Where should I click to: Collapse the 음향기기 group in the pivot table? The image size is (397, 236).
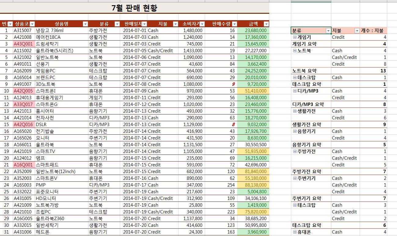295,131
